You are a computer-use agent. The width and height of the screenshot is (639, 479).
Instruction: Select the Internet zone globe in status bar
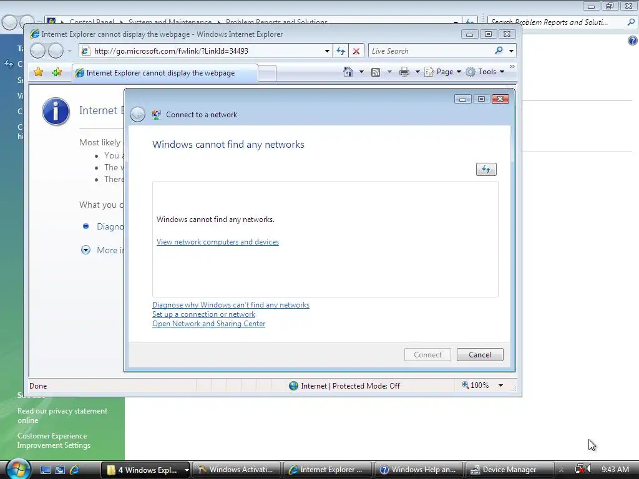[x=293, y=385]
